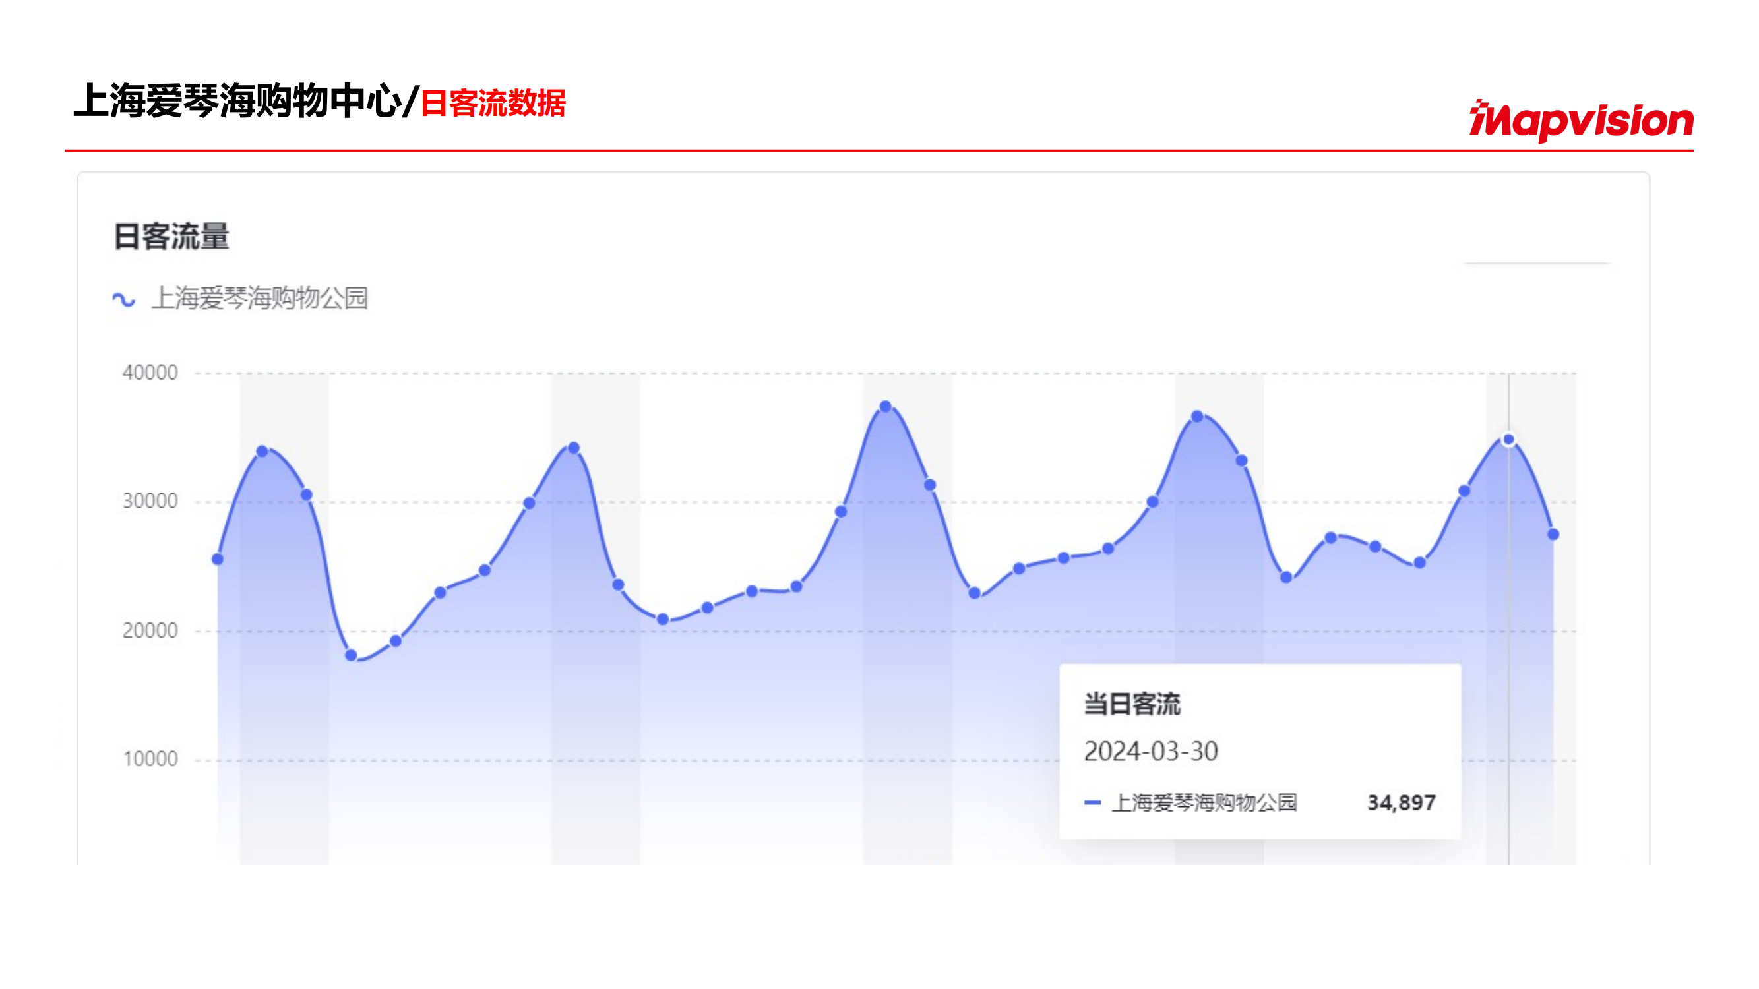Screen dimensions: 1759x989
Task: Click the legend label 上海爱琴海购物公园
Action: pos(259,298)
